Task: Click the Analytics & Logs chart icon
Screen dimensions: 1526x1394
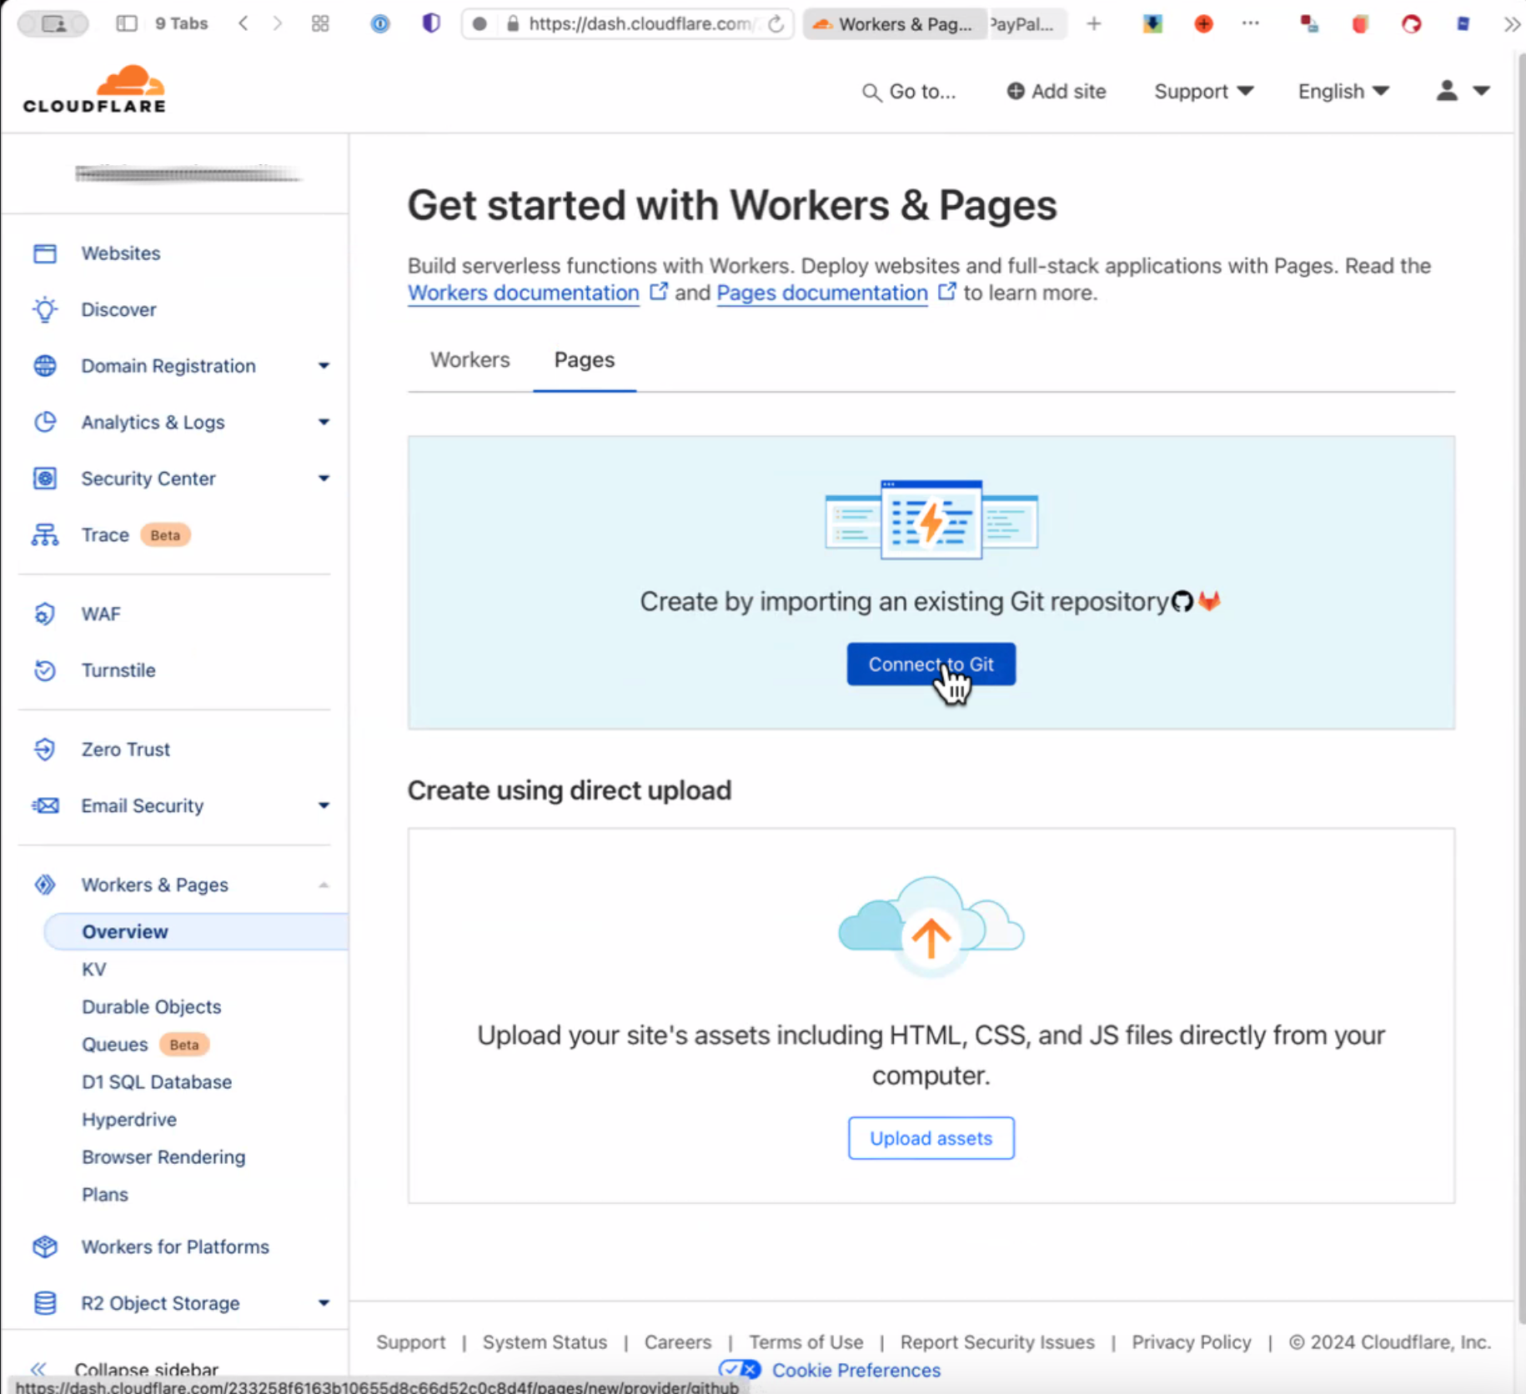Action: [x=45, y=422]
